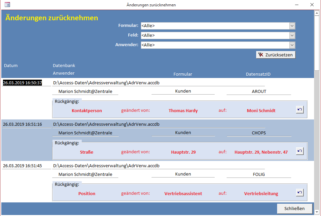Click the Access form icon in title bar

click(x=7, y=5)
